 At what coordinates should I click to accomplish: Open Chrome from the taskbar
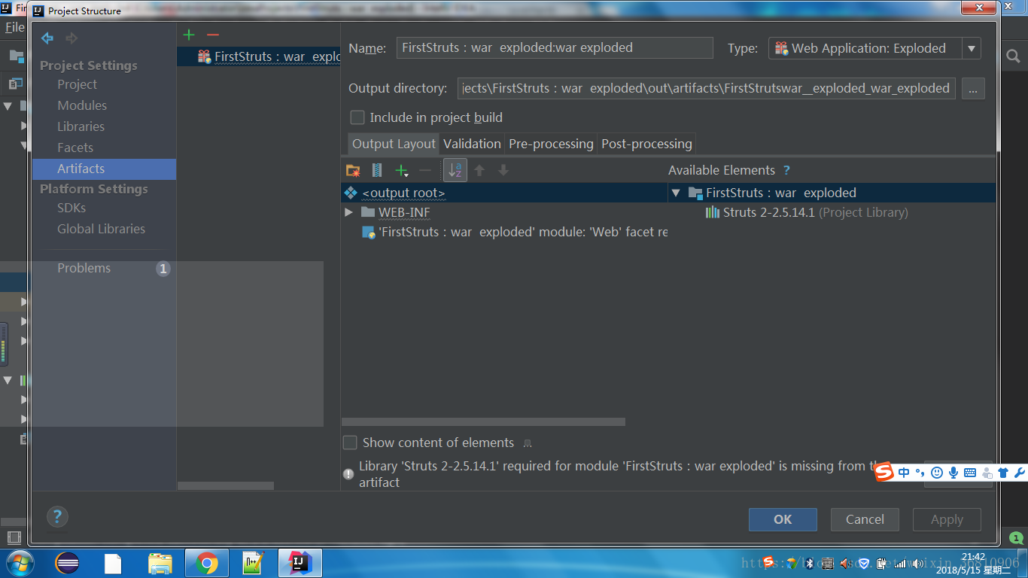point(207,563)
